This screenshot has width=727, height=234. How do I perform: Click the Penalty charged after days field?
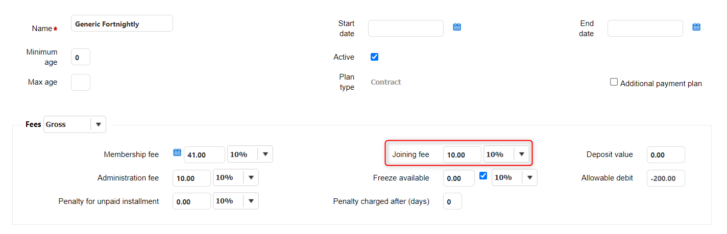pyautogui.click(x=452, y=201)
